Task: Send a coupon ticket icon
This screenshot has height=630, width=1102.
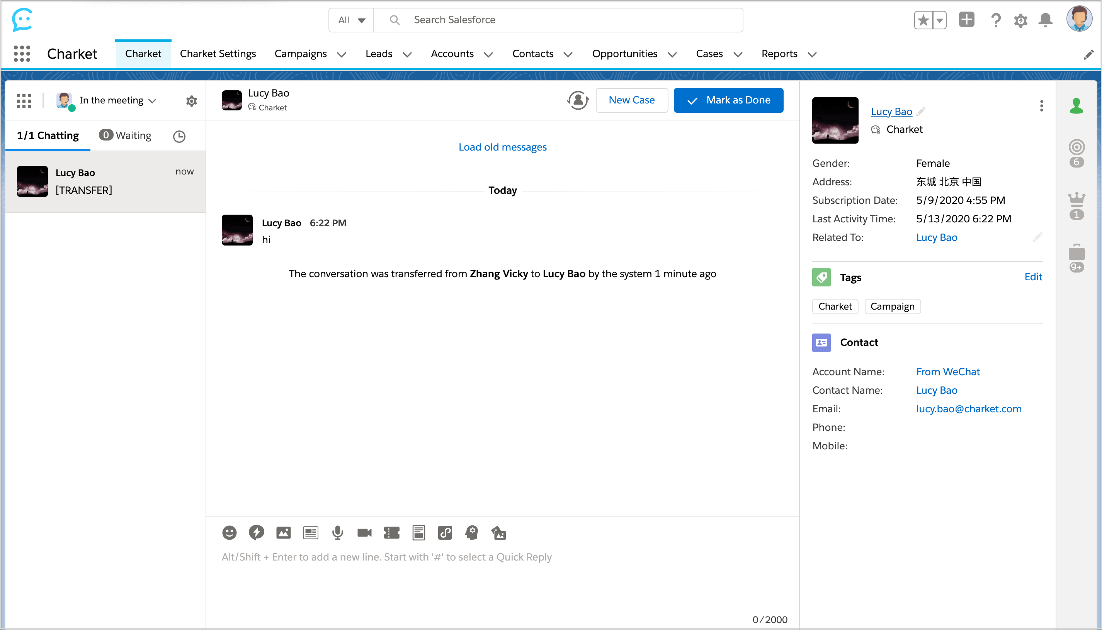Action: 391,533
